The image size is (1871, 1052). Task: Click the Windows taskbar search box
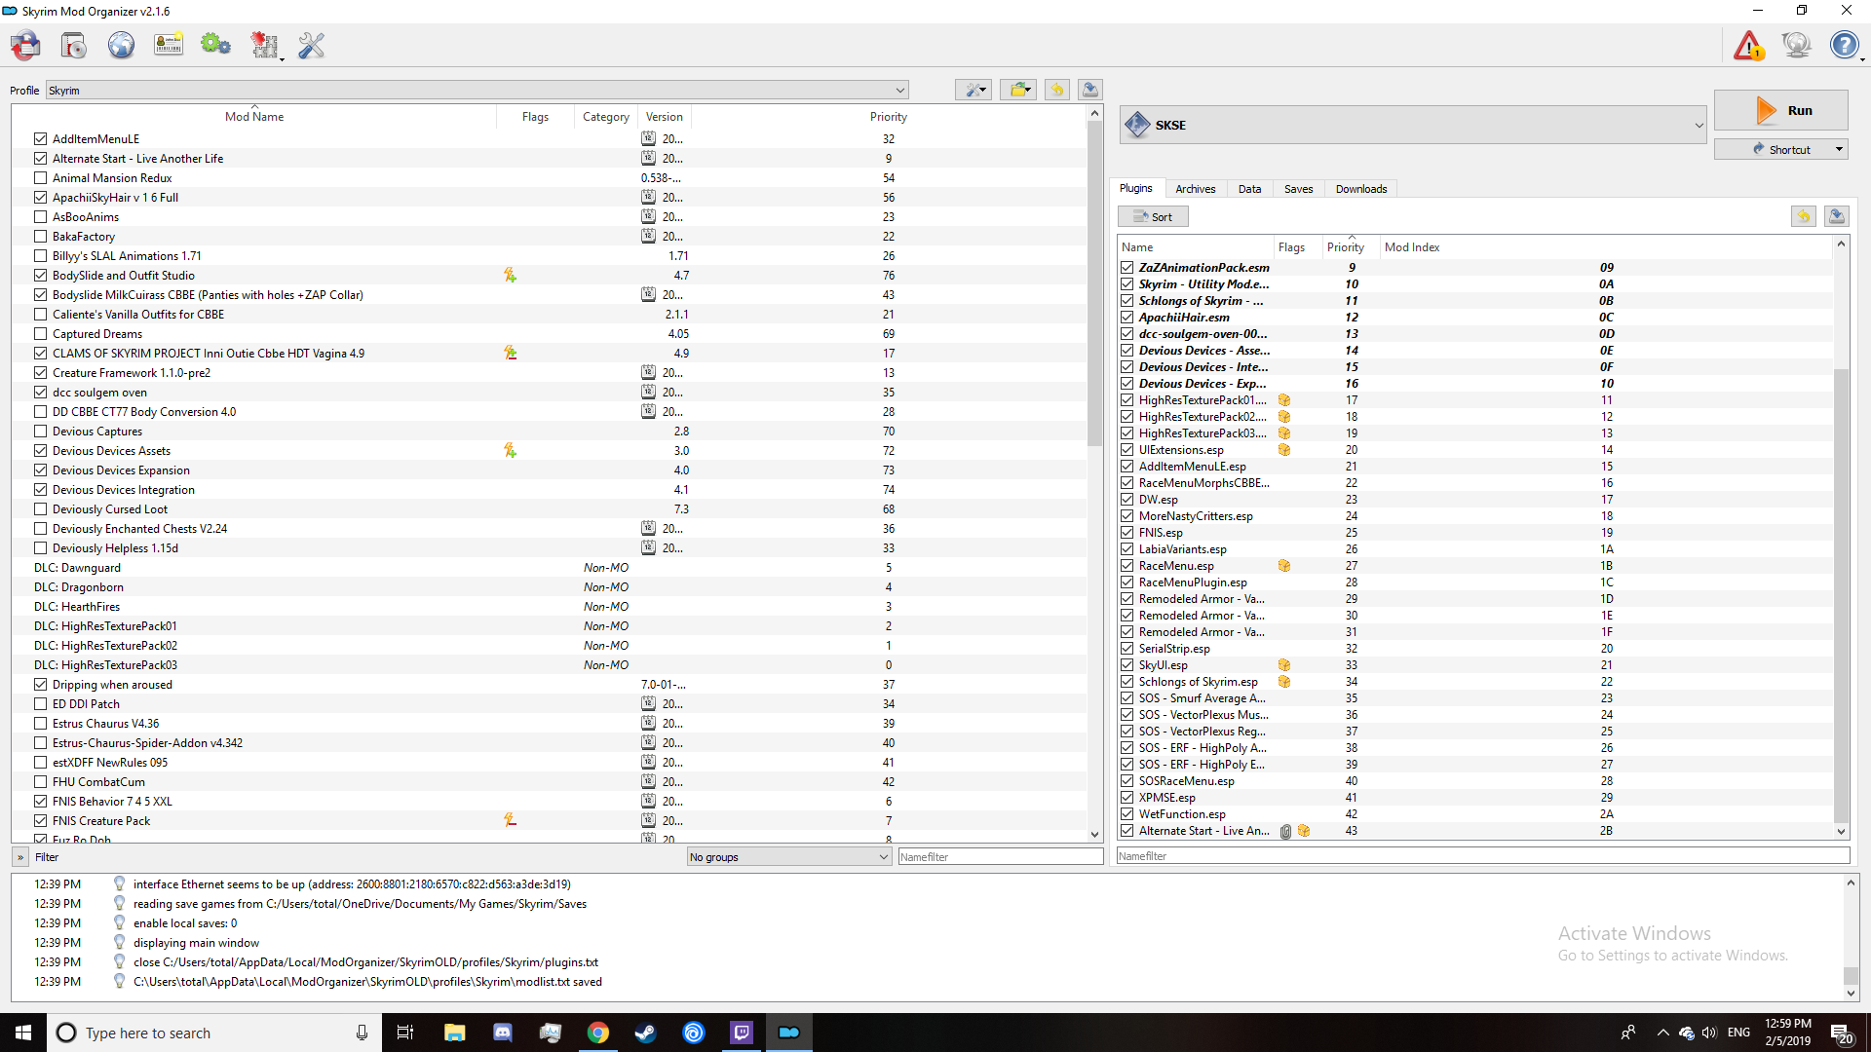[214, 1033]
